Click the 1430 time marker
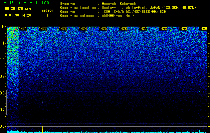The width and height of the screenshot is (210, 133). [203, 29]
